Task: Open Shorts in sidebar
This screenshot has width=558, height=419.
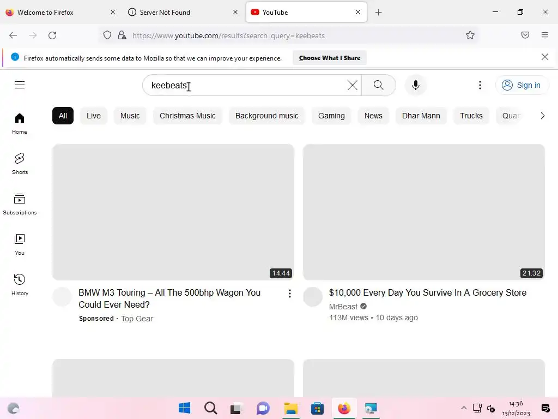Action: coord(20,164)
